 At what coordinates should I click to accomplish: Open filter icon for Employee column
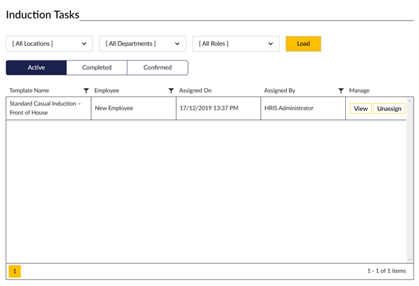(x=171, y=91)
